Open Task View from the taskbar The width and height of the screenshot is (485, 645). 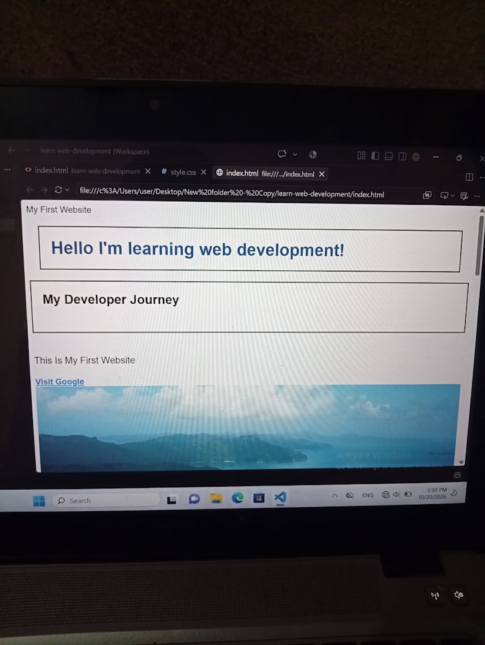(x=172, y=500)
